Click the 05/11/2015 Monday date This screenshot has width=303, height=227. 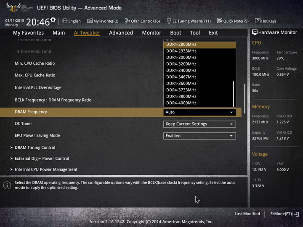click(x=15, y=23)
